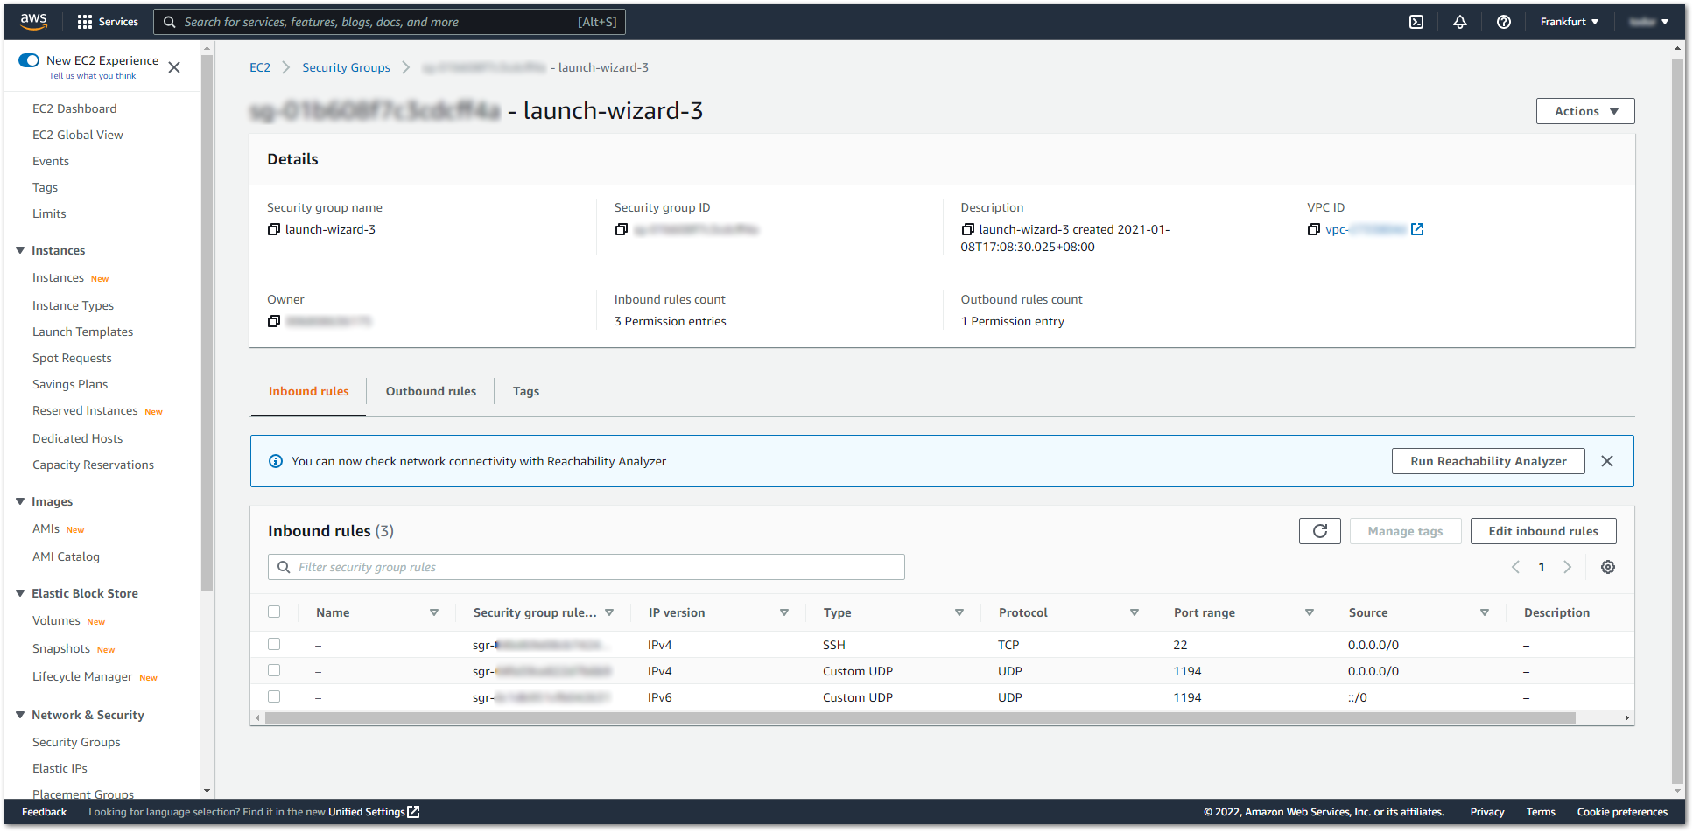Image resolution: width=1693 pixels, height=832 pixels.
Task: Refresh the inbound rules table
Action: tap(1319, 531)
